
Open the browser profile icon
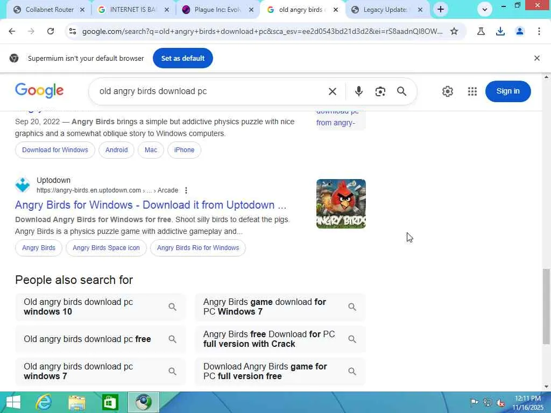(x=520, y=31)
